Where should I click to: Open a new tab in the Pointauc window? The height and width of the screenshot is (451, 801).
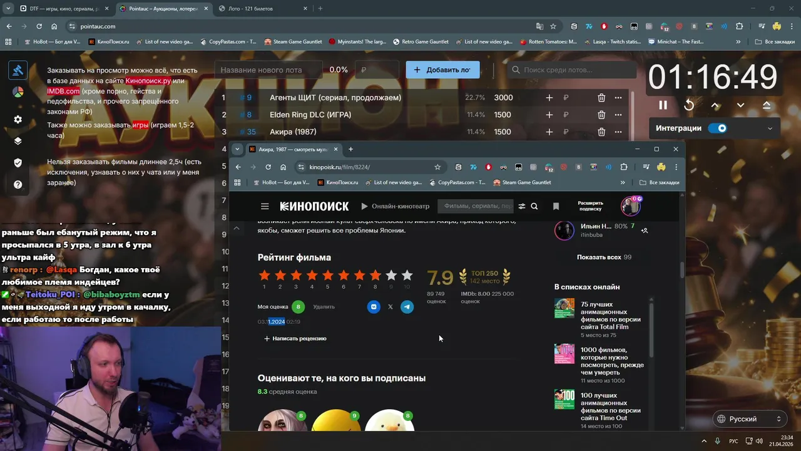pyautogui.click(x=320, y=9)
